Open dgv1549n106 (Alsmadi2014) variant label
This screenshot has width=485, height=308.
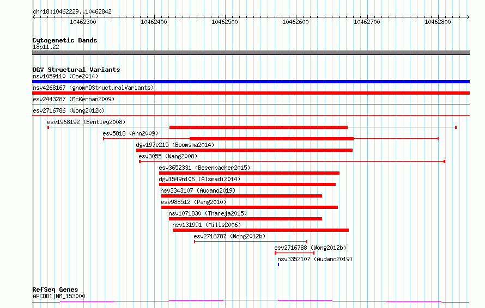199,179
